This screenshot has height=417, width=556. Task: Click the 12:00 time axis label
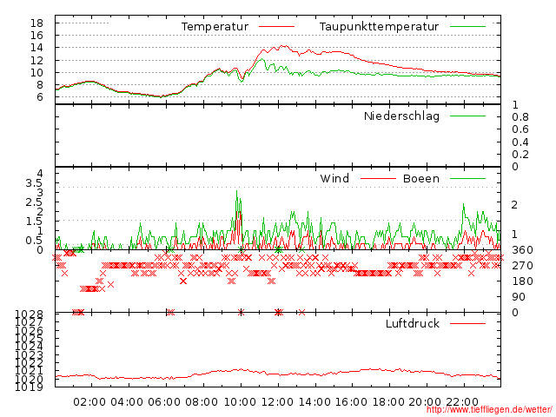[x=277, y=402]
